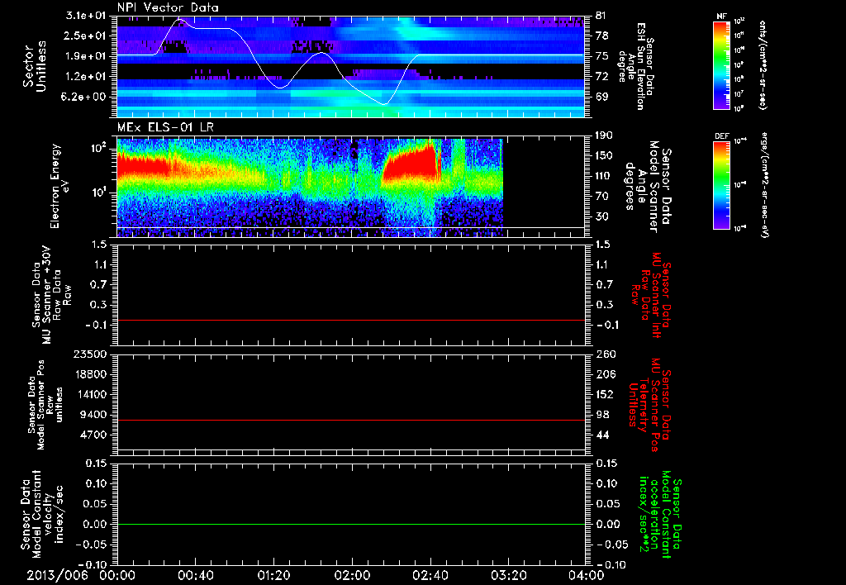Click the '206' telemetry axis tick
Viewport: 846px width, 585px height.
coord(605,374)
